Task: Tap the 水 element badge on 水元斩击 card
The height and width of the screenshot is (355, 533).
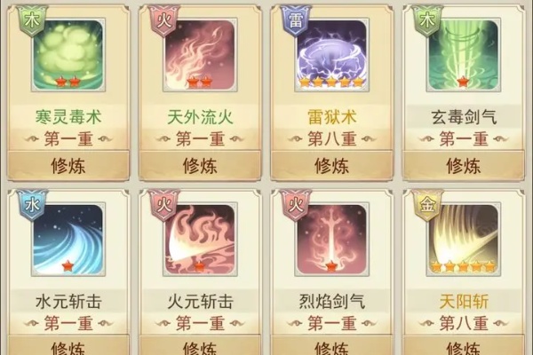Action: (x=32, y=205)
